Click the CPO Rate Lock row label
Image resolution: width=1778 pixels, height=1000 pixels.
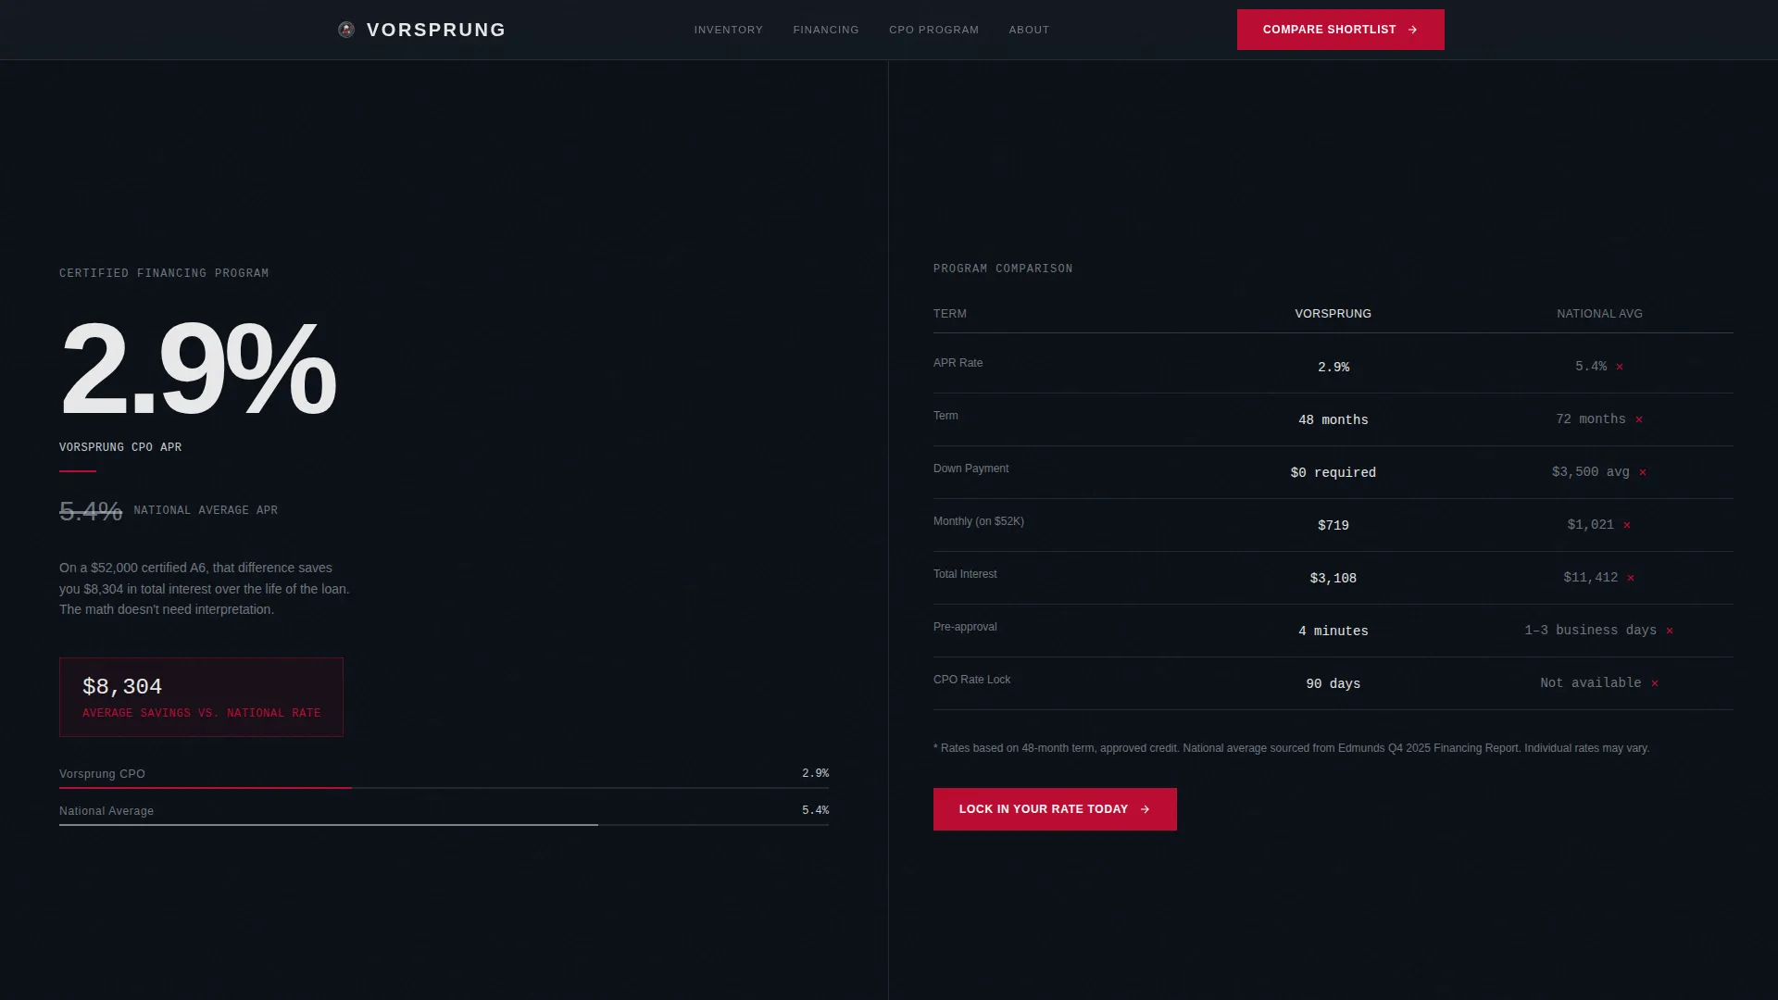click(x=971, y=680)
